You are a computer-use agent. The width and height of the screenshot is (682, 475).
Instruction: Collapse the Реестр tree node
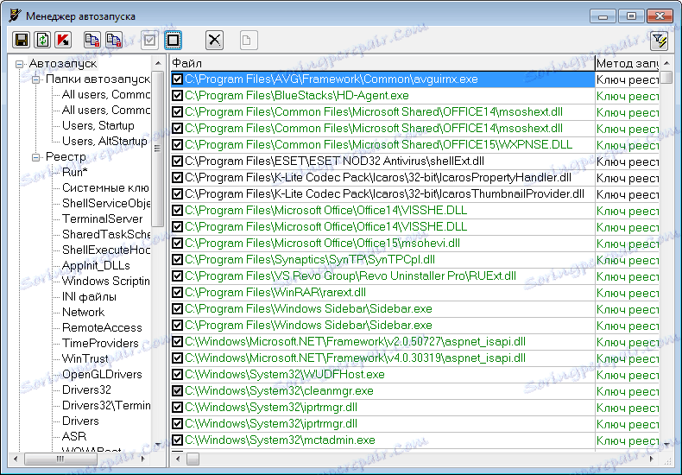[35, 157]
